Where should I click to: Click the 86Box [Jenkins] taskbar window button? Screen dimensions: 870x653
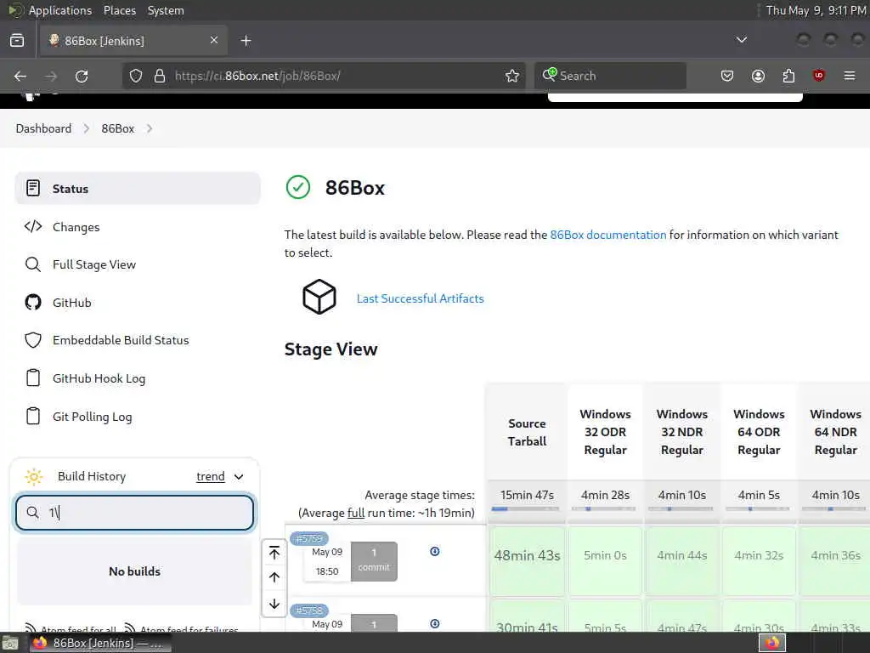100,643
